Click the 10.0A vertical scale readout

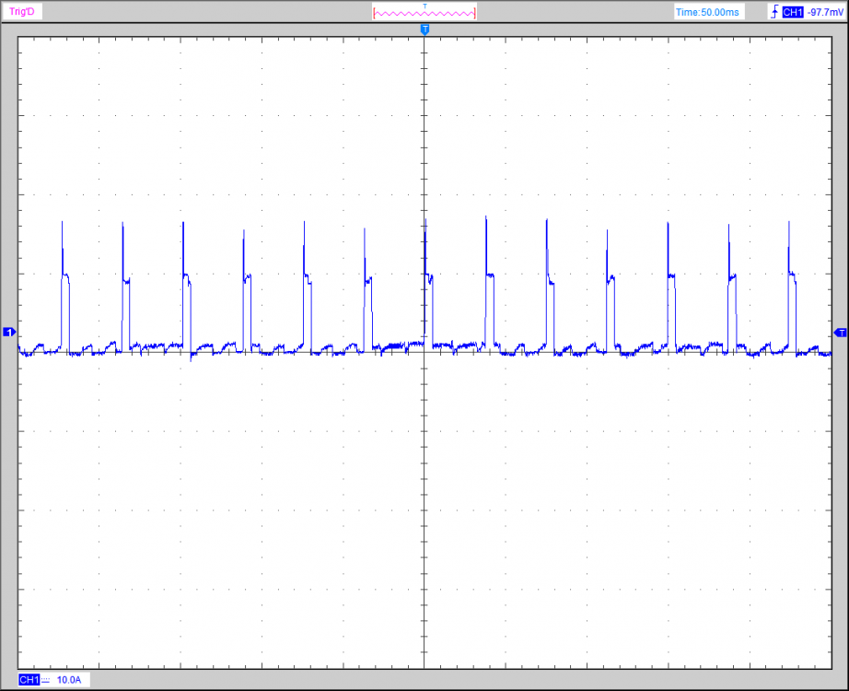(x=69, y=680)
